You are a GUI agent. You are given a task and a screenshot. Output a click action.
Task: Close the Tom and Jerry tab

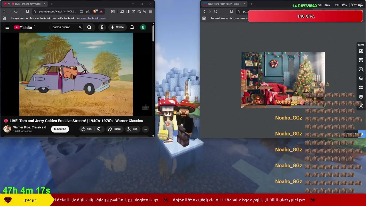(44, 4)
